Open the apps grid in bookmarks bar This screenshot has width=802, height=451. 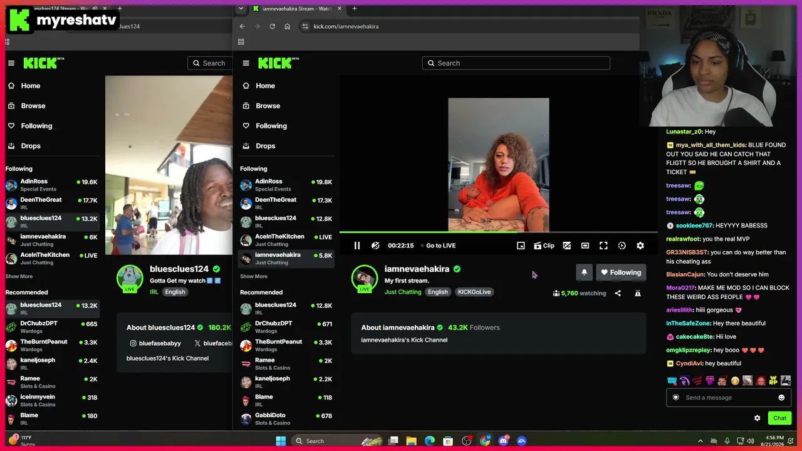pos(241,42)
